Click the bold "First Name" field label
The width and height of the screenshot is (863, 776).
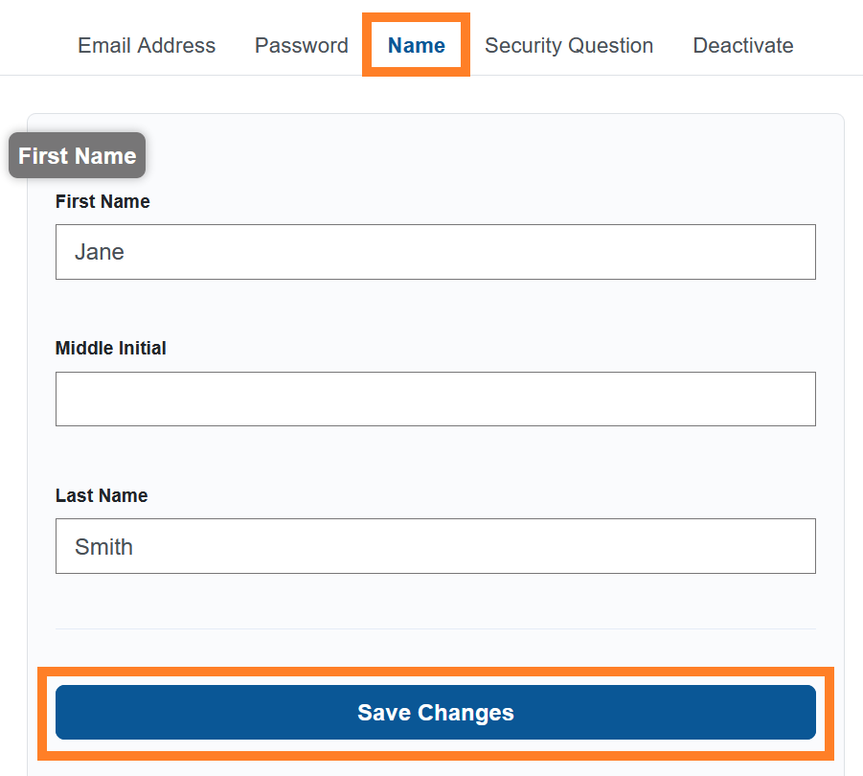[x=102, y=201]
